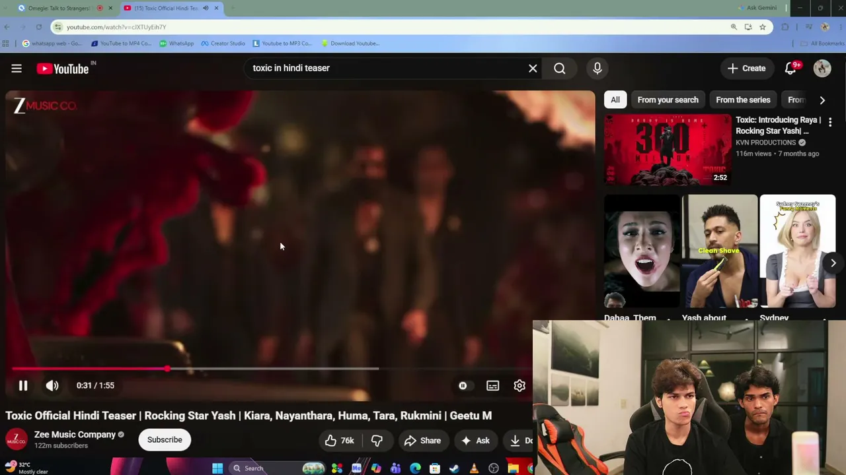
Task: Open the YouTube notifications bell
Action: coord(790,69)
